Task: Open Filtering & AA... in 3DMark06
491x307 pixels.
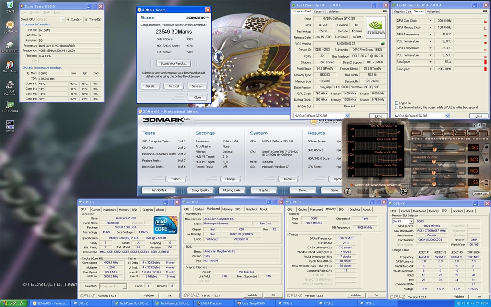Action: tap(233, 190)
